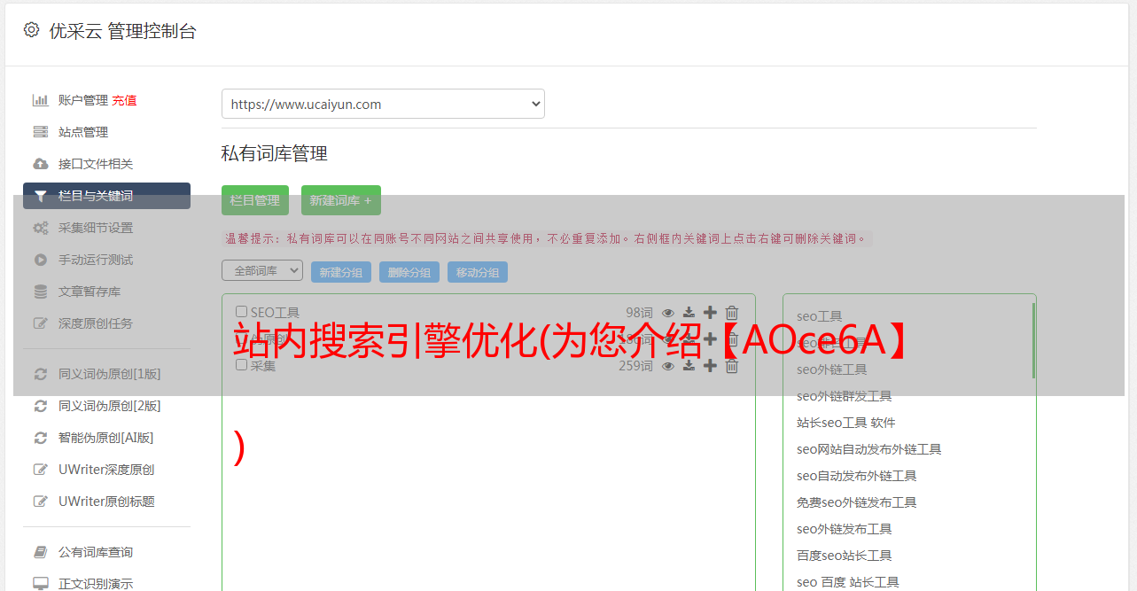
Task: Click the 移动分组 button
Action: [x=478, y=272]
